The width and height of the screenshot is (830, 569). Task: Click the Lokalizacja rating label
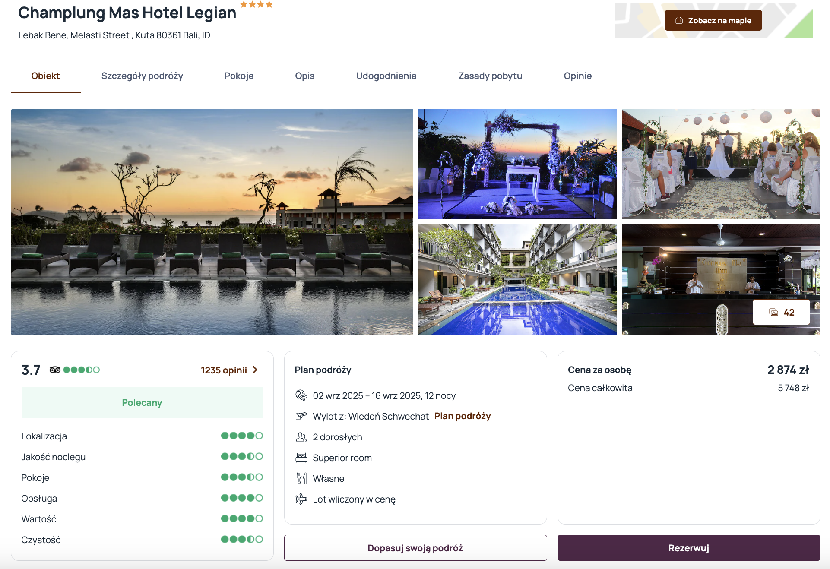point(44,436)
